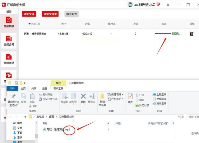Click the Explorer search box

(x=193, y=117)
